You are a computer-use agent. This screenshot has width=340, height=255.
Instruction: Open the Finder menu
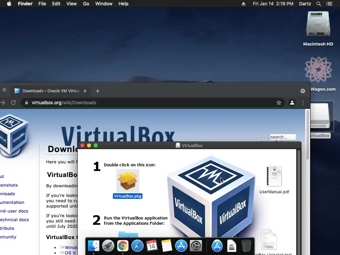coord(25,4)
